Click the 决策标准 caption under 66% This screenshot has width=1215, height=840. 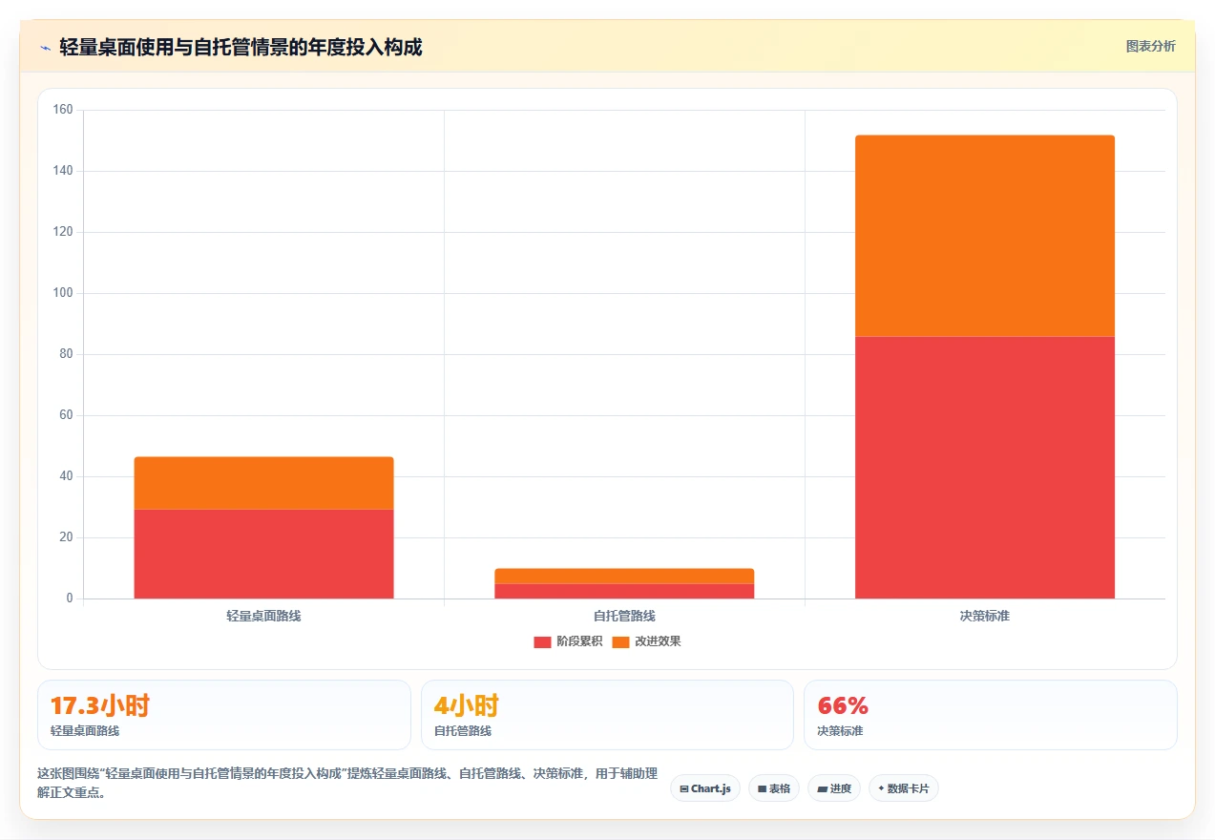(x=840, y=731)
